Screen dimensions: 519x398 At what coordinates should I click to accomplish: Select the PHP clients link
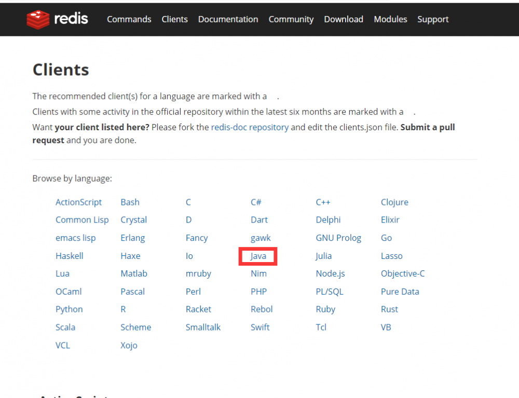pyautogui.click(x=258, y=292)
